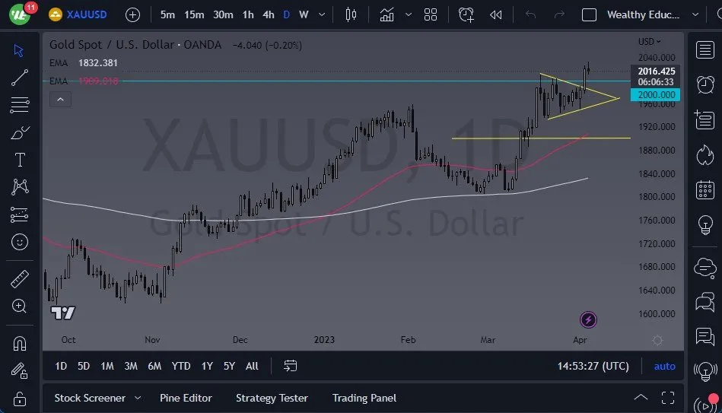Image resolution: width=722 pixels, height=413 pixels.
Task: Toggle magnet mode for drawings
Action: [x=19, y=344]
